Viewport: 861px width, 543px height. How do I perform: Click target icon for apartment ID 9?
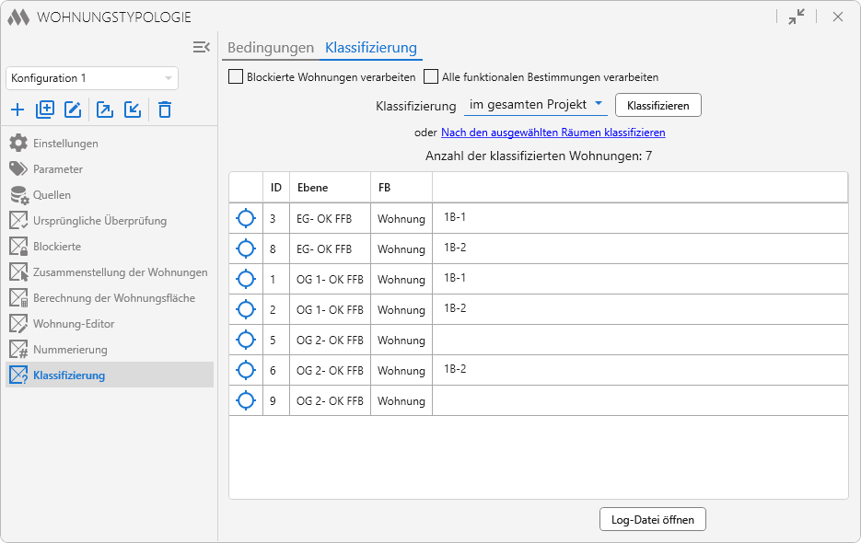click(x=245, y=400)
